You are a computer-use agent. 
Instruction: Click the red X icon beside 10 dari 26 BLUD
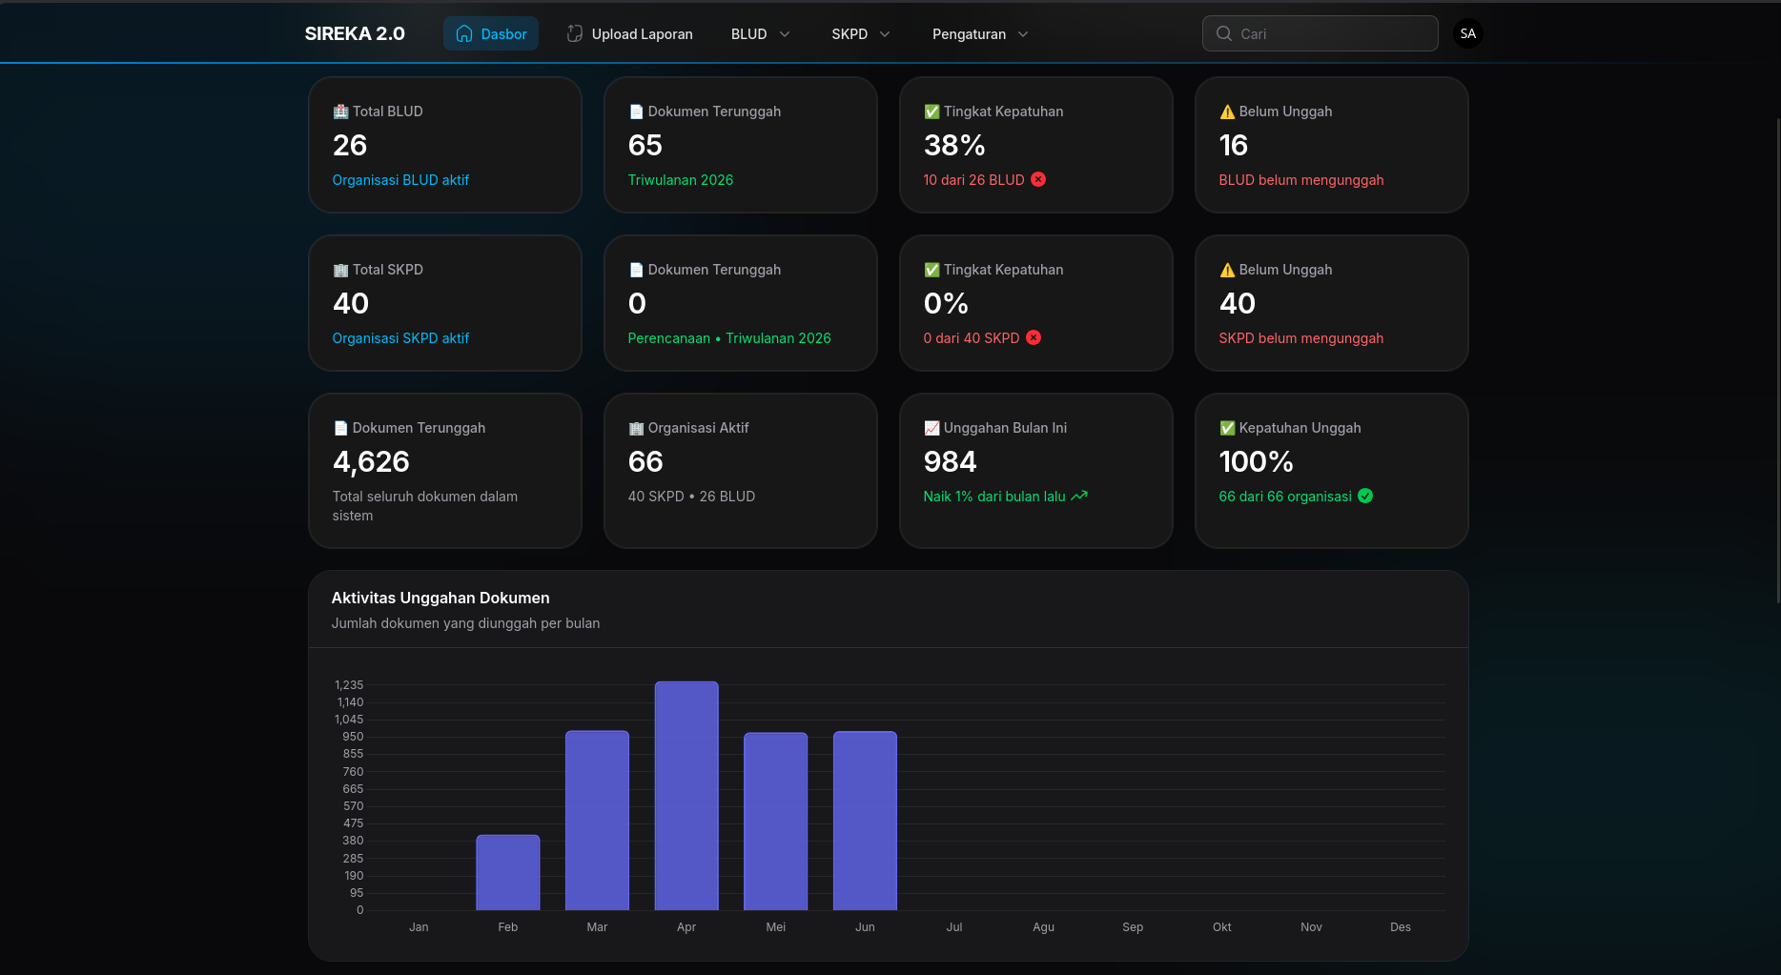(1038, 179)
